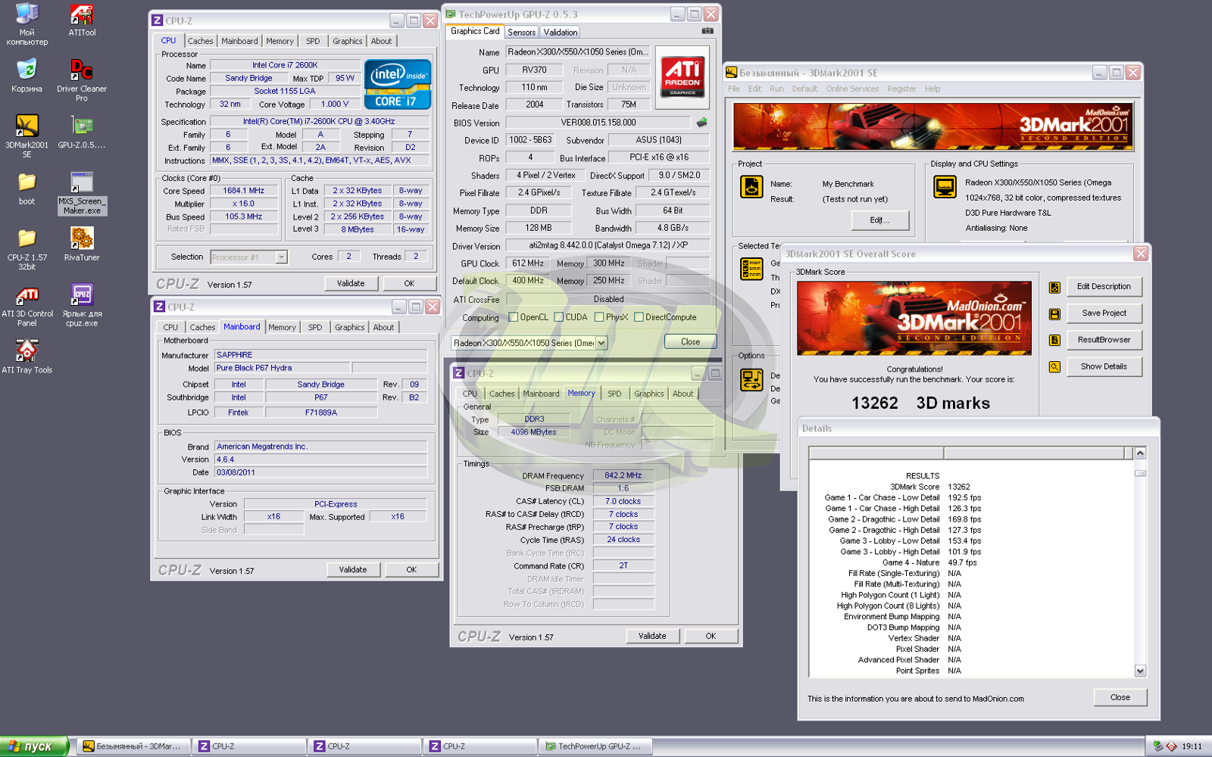Switch to 3DMark taskbar button
This screenshot has width=1212, height=757.
coord(133,746)
